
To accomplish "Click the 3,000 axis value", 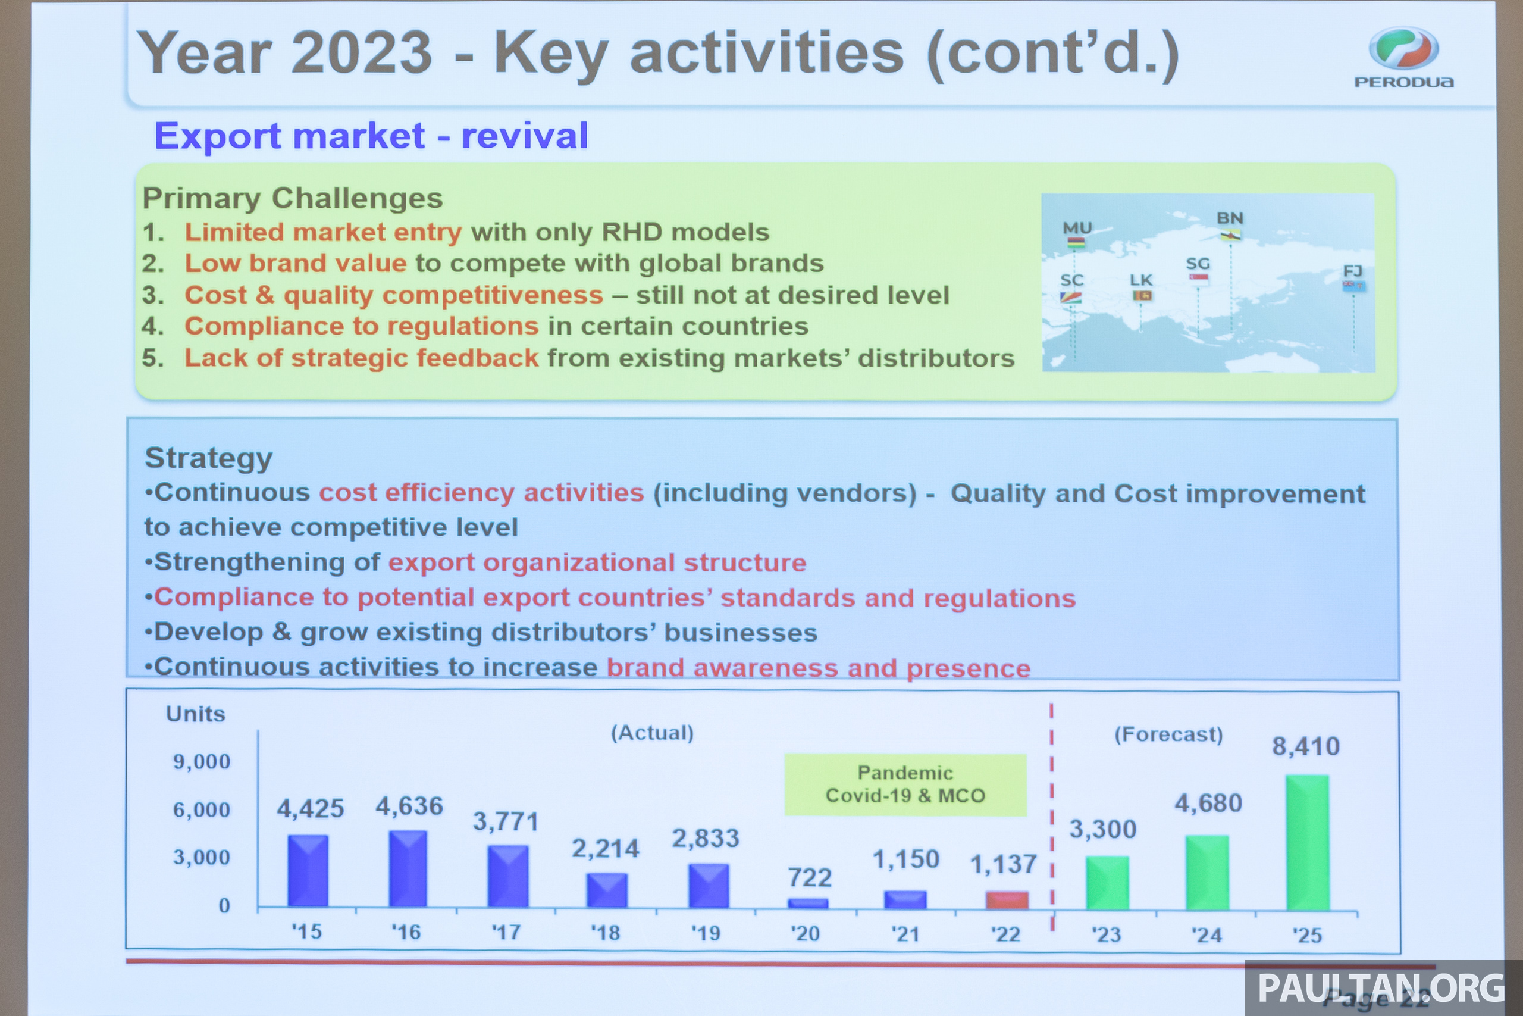I will click(x=202, y=857).
